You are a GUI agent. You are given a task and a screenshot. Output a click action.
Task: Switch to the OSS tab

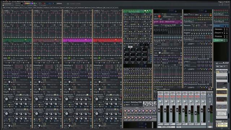click(x=35, y=8)
